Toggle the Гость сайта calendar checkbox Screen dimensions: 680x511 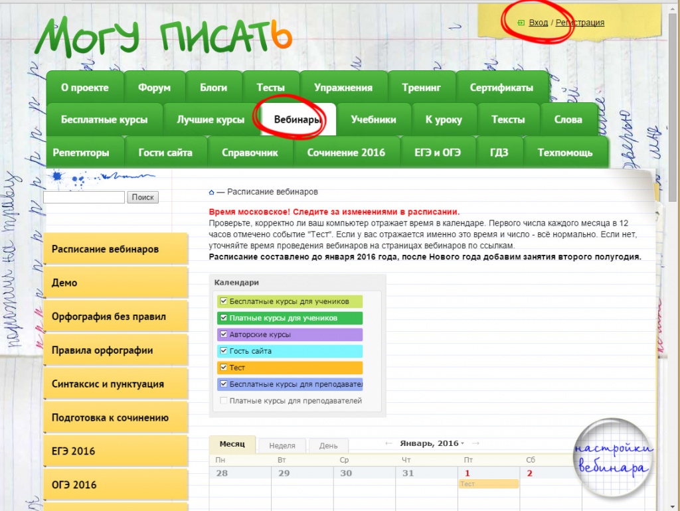[x=224, y=351]
